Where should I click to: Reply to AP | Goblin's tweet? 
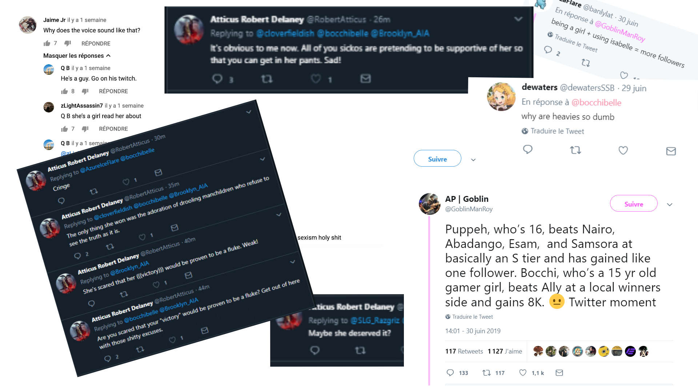[x=450, y=373]
